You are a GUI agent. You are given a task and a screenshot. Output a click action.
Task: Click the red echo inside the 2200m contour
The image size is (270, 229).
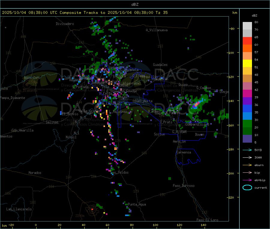tap(92, 209)
